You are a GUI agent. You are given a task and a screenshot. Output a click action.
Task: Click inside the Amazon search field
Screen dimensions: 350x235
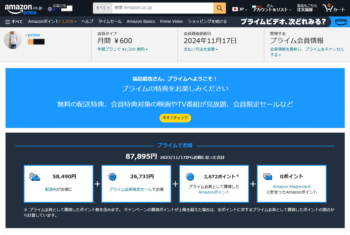(x=160, y=8)
